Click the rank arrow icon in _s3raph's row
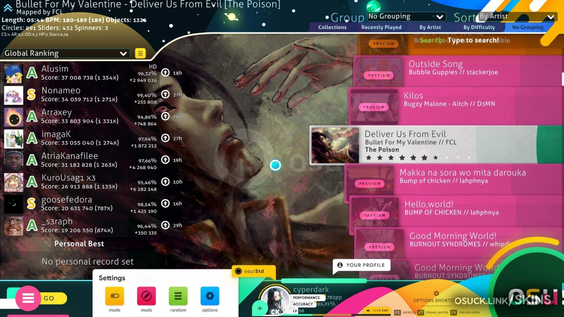 point(165,225)
